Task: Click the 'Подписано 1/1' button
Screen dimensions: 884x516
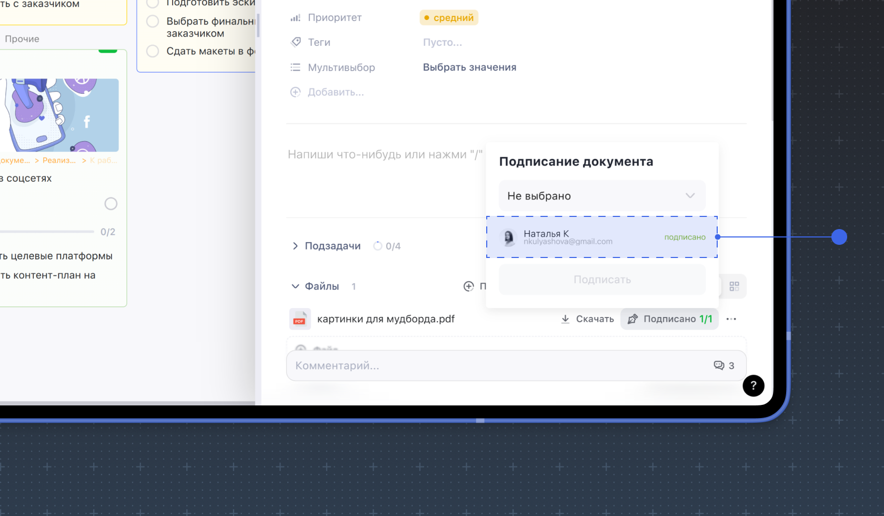Action: 669,319
